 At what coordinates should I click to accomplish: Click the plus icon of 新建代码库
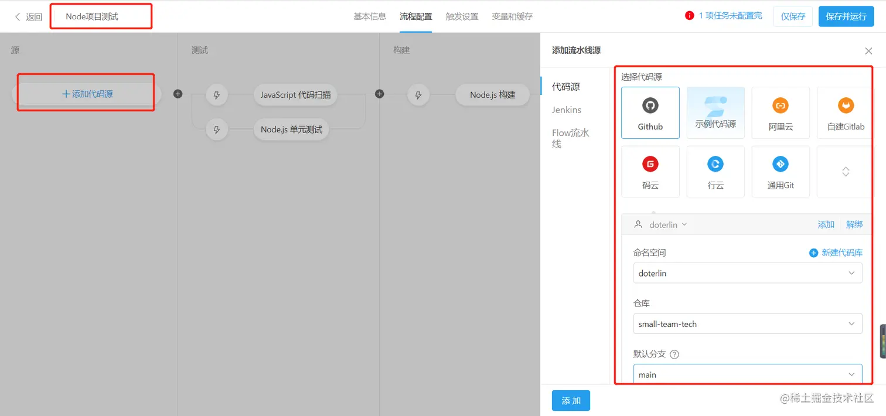813,253
